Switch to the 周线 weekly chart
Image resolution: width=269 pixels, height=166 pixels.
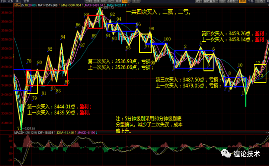click(x=119, y=1)
